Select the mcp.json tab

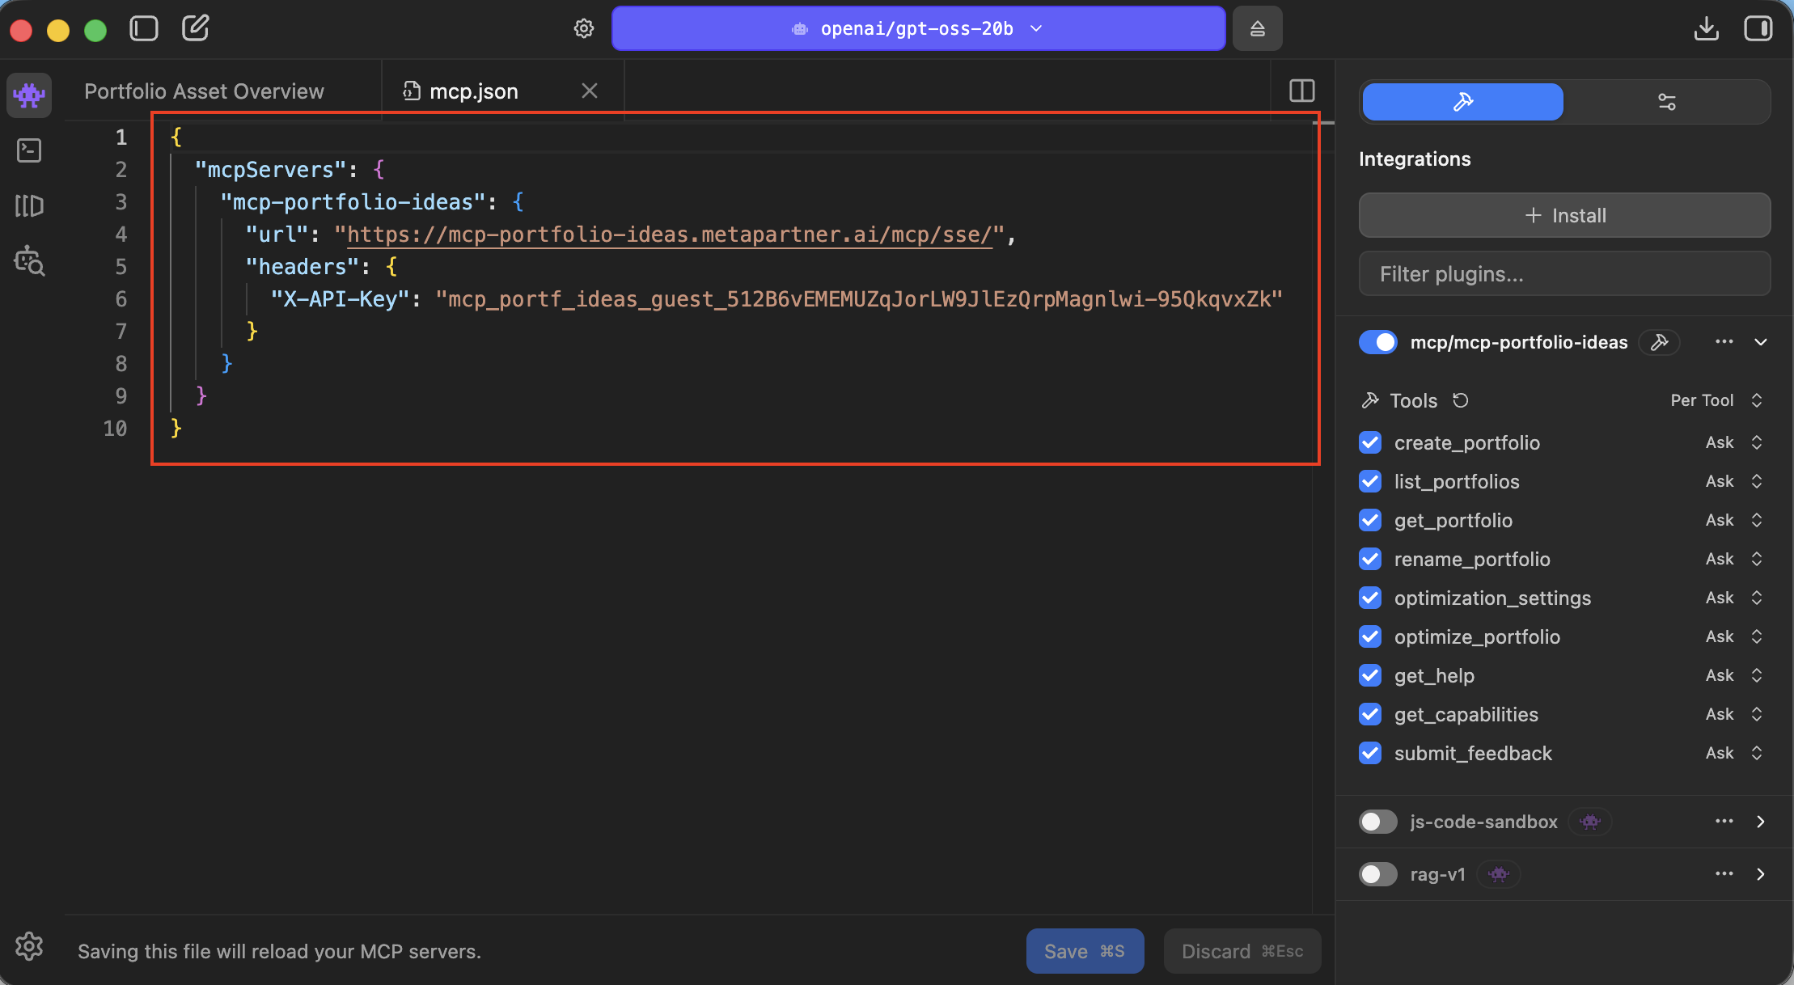pyautogui.click(x=474, y=91)
